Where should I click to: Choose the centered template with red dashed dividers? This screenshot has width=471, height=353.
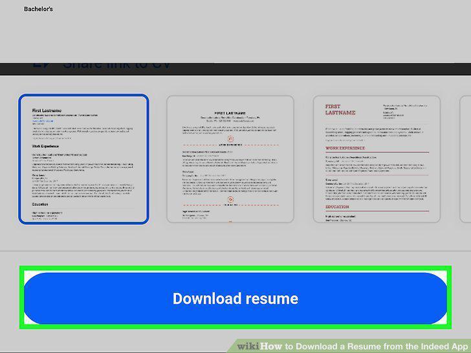pyautogui.click(x=230, y=159)
